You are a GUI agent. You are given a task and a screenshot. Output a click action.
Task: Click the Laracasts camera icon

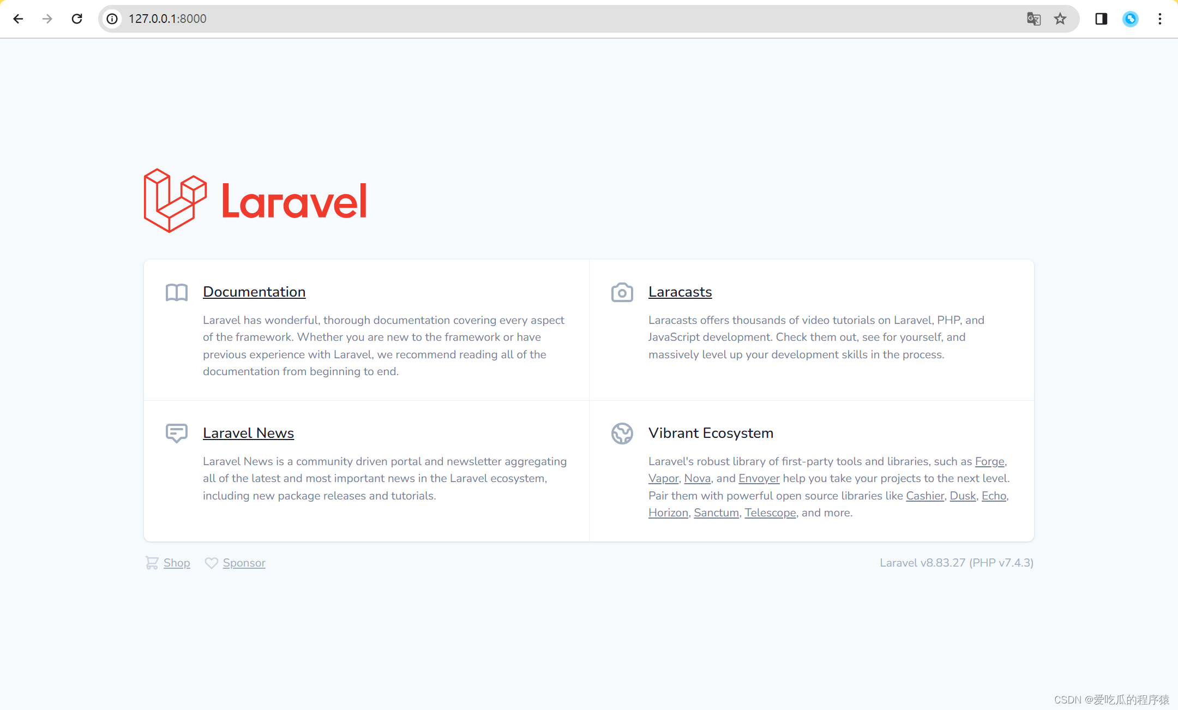click(621, 292)
